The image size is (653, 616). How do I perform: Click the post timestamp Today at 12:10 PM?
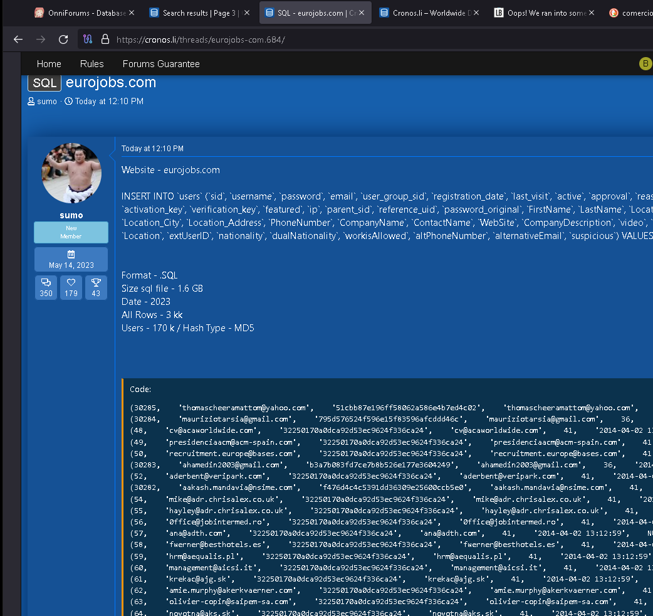pyautogui.click(x=152, y=149)
